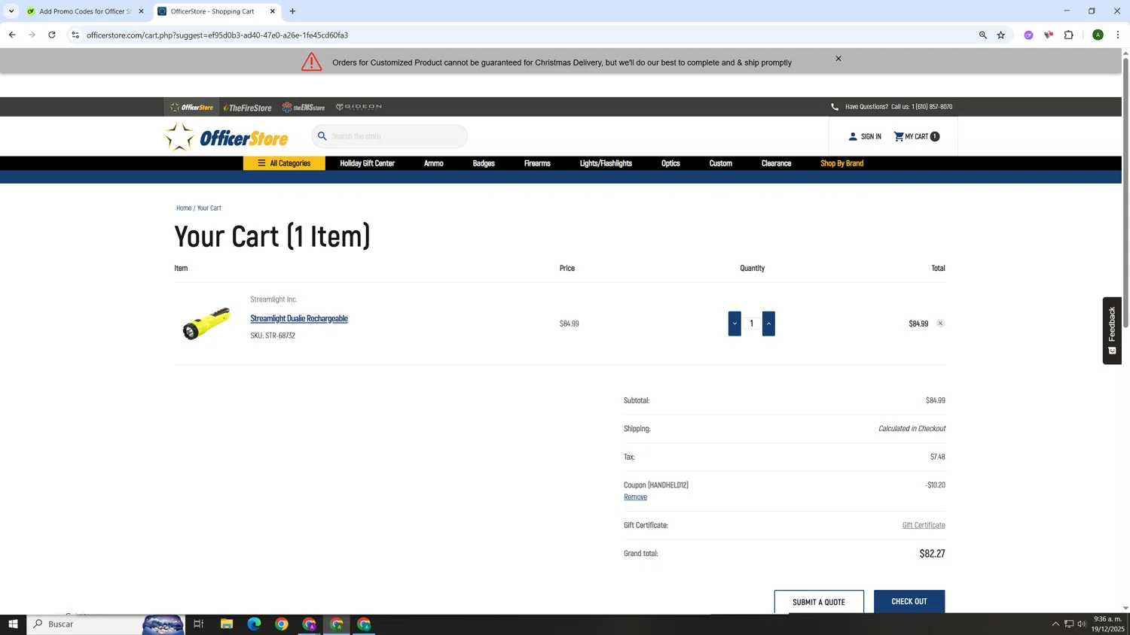Dismiss the Christmas delivery warning banner
This screenshot has width=1130, height=635.
tap(838, 59)
